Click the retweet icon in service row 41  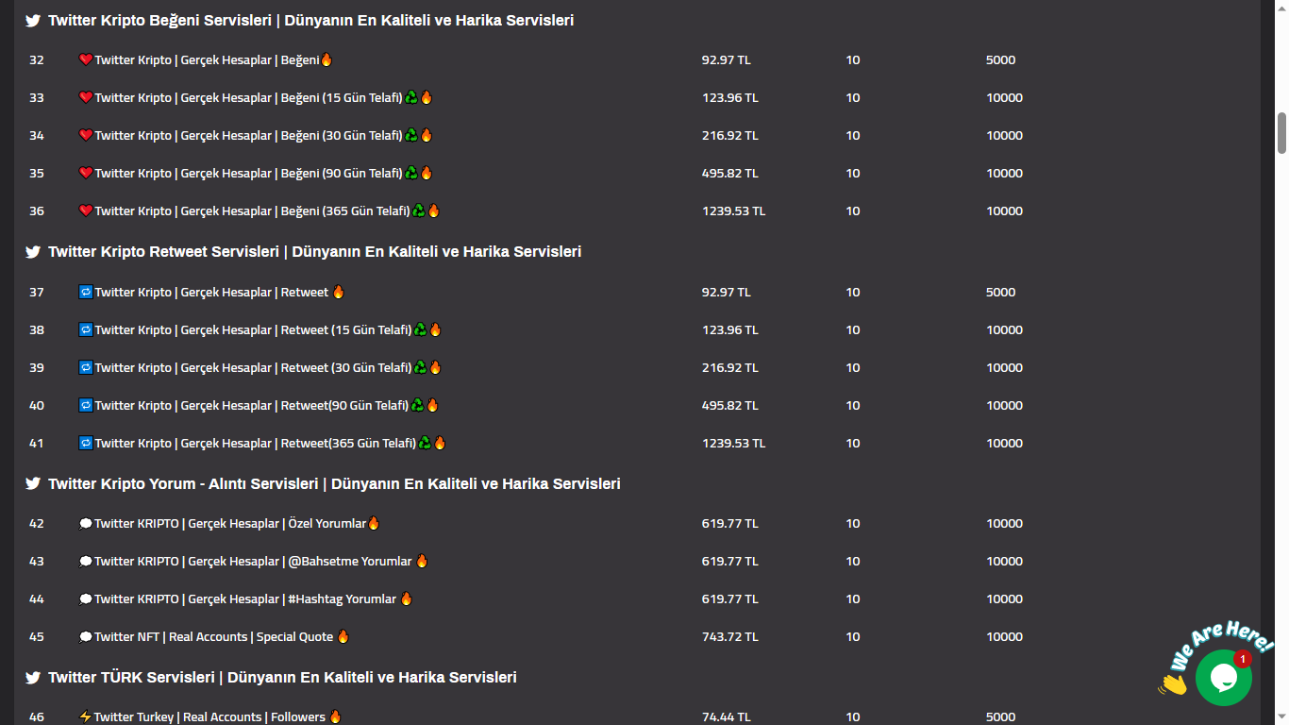[86, 443]
